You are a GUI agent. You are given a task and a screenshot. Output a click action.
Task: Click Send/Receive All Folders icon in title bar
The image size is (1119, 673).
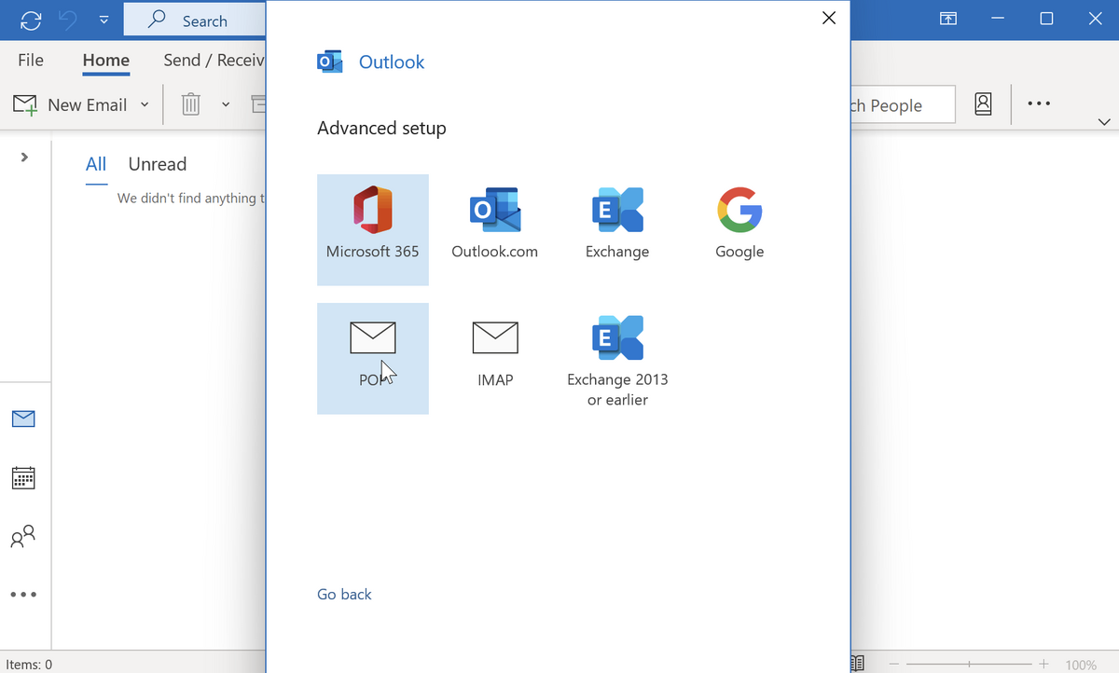[x=31, y=20]
